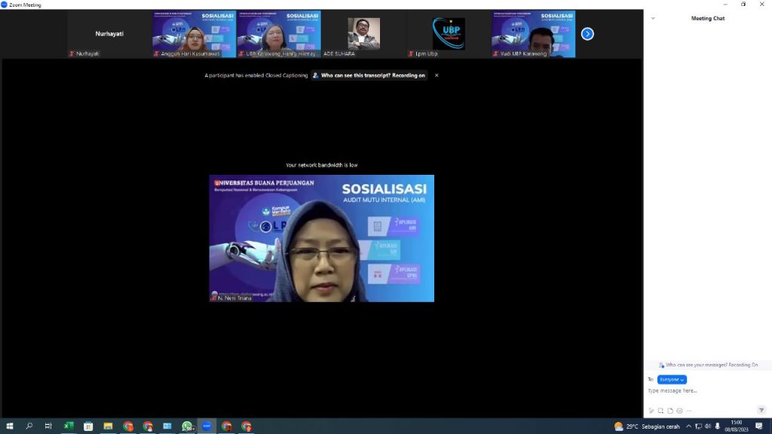Select Anggun Hari Kusumawati video thumbnail
The image size is (772, 434).
[194, 34]
